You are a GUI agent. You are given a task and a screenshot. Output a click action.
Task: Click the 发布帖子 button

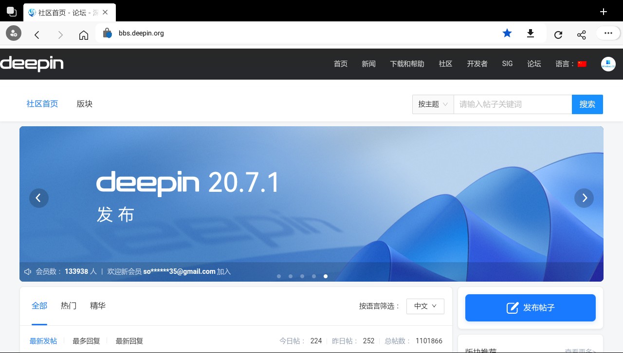point(531,308)
